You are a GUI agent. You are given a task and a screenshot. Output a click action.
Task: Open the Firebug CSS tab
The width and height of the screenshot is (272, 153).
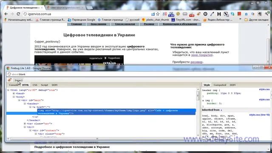coord(35,85)
